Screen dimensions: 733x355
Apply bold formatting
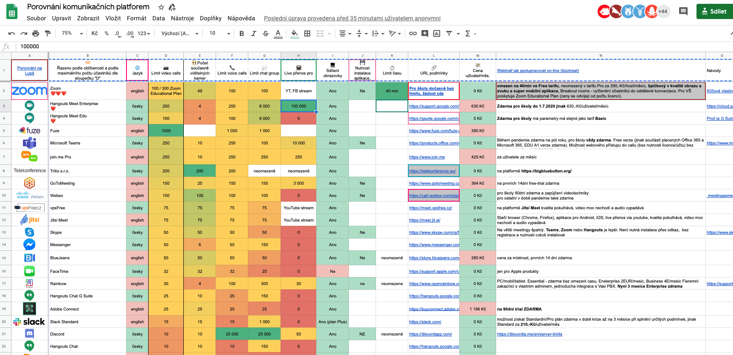pyautogui.click(x=242, y=33)
